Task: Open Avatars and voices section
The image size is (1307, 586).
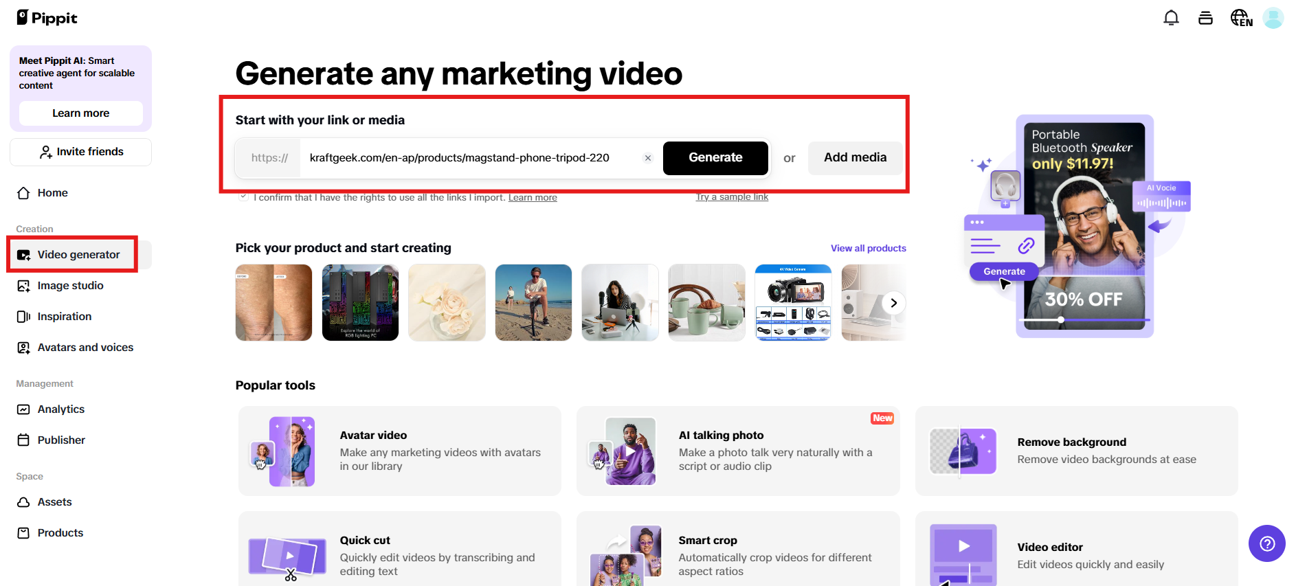Action: 85,348
